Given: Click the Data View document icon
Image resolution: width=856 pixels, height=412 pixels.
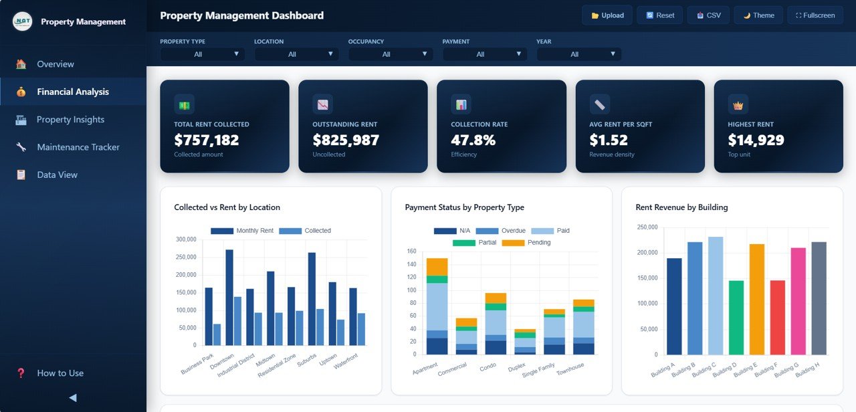Looking at the screenshot, I should [21, 175].
